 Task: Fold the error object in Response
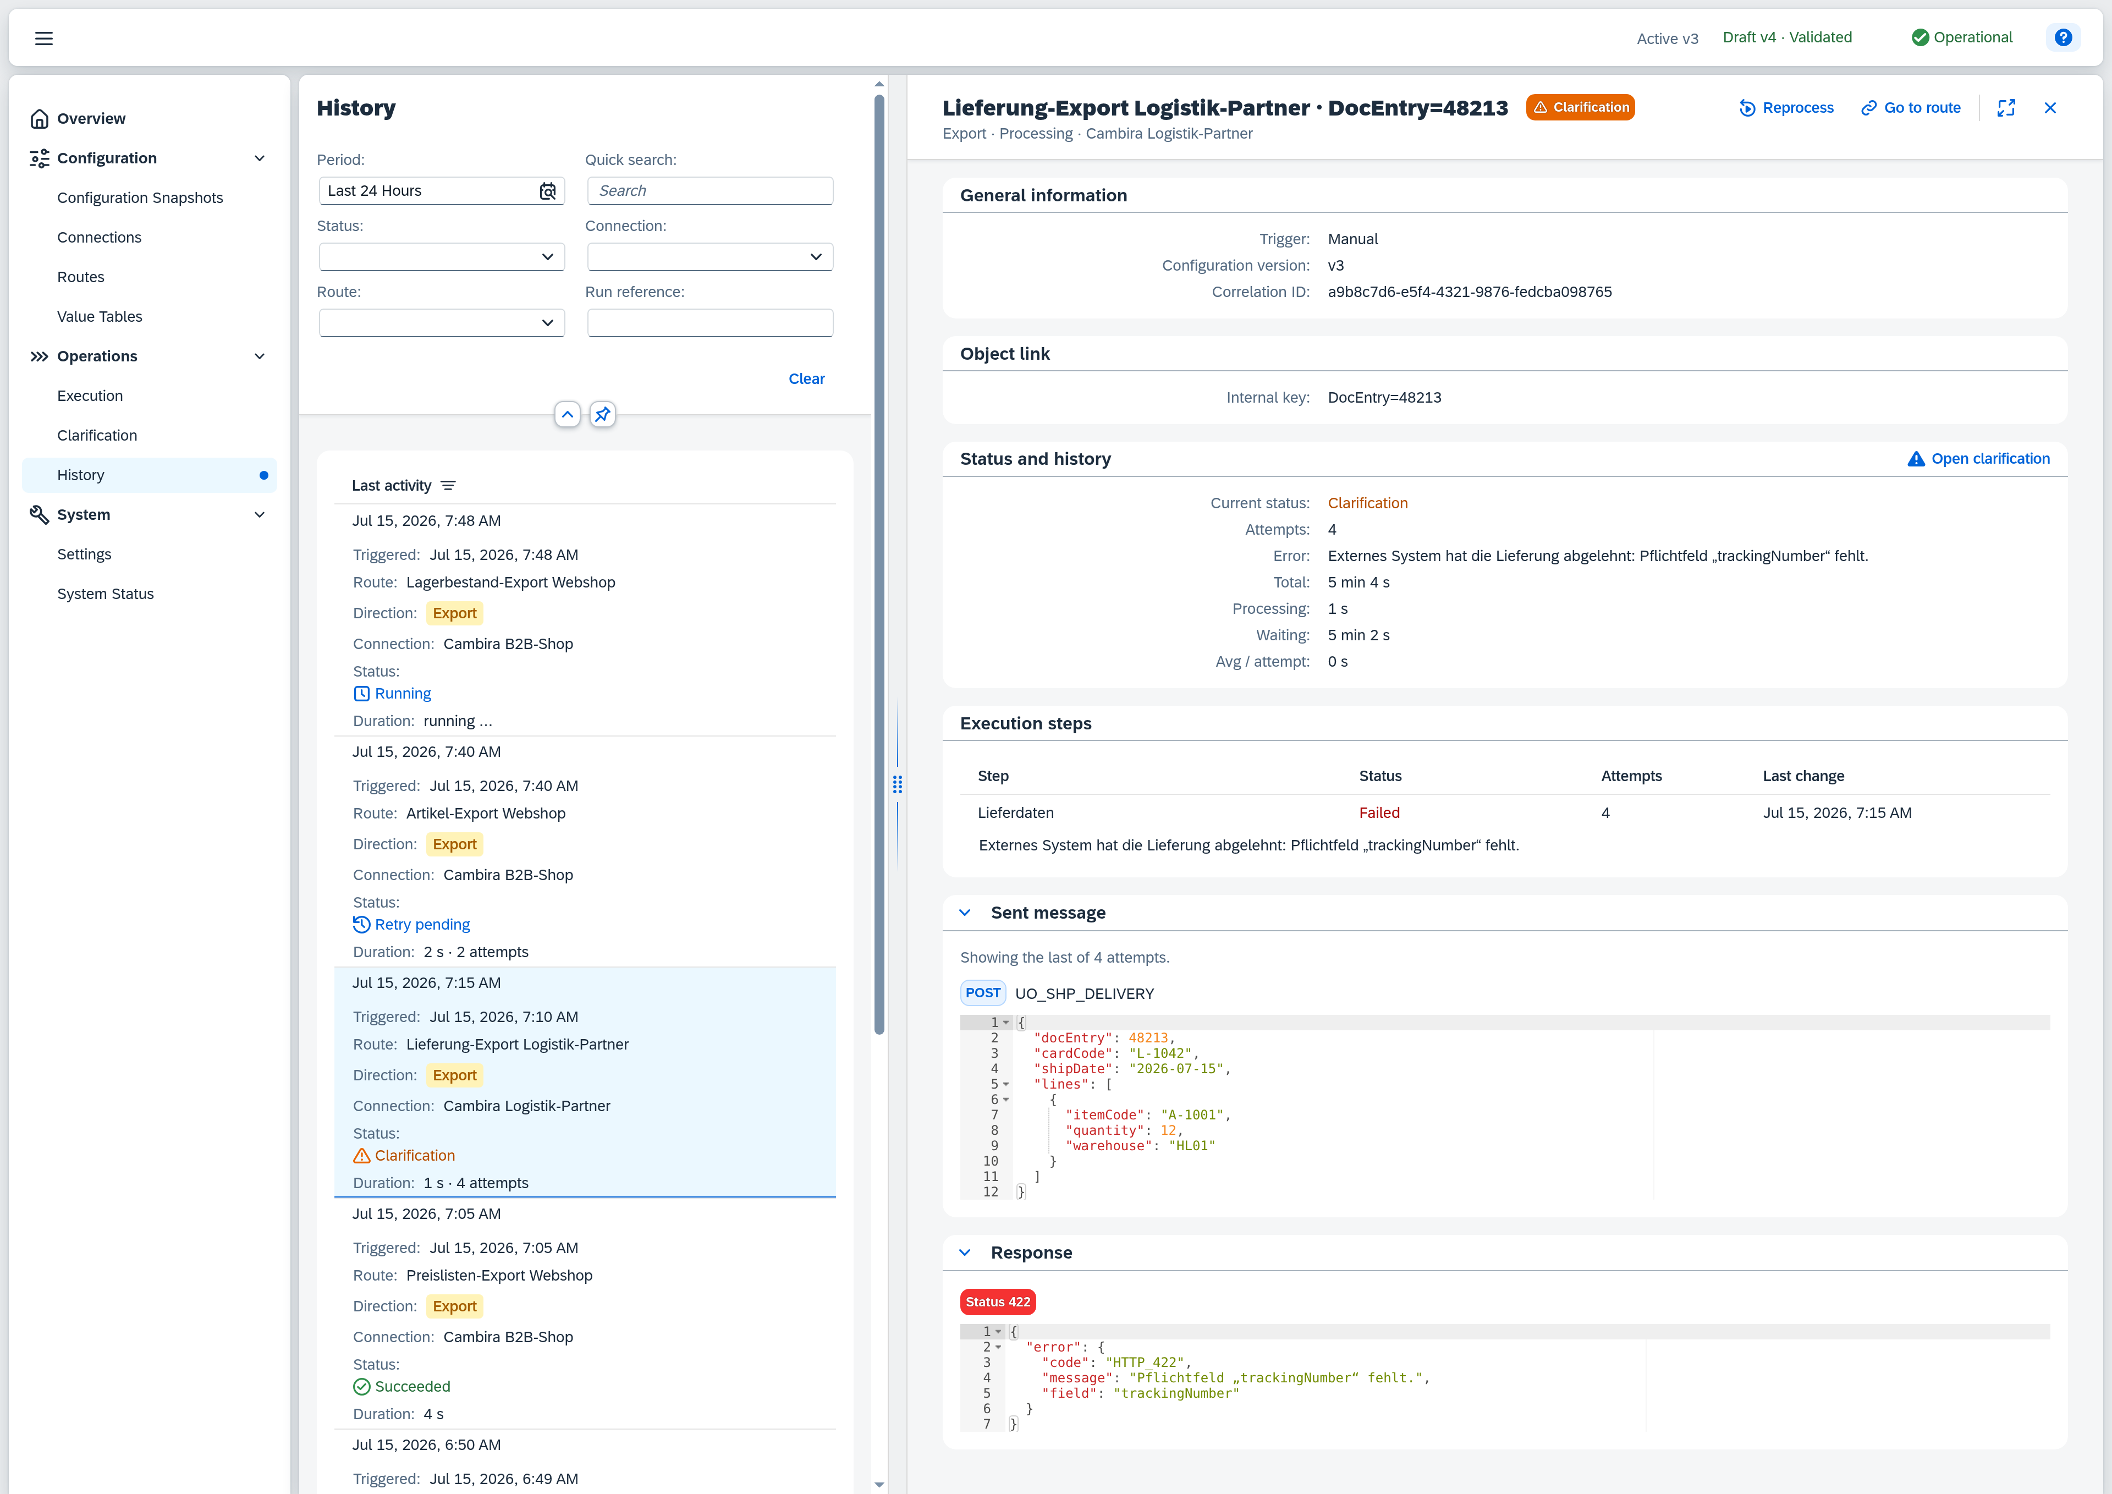point(998,1348)
